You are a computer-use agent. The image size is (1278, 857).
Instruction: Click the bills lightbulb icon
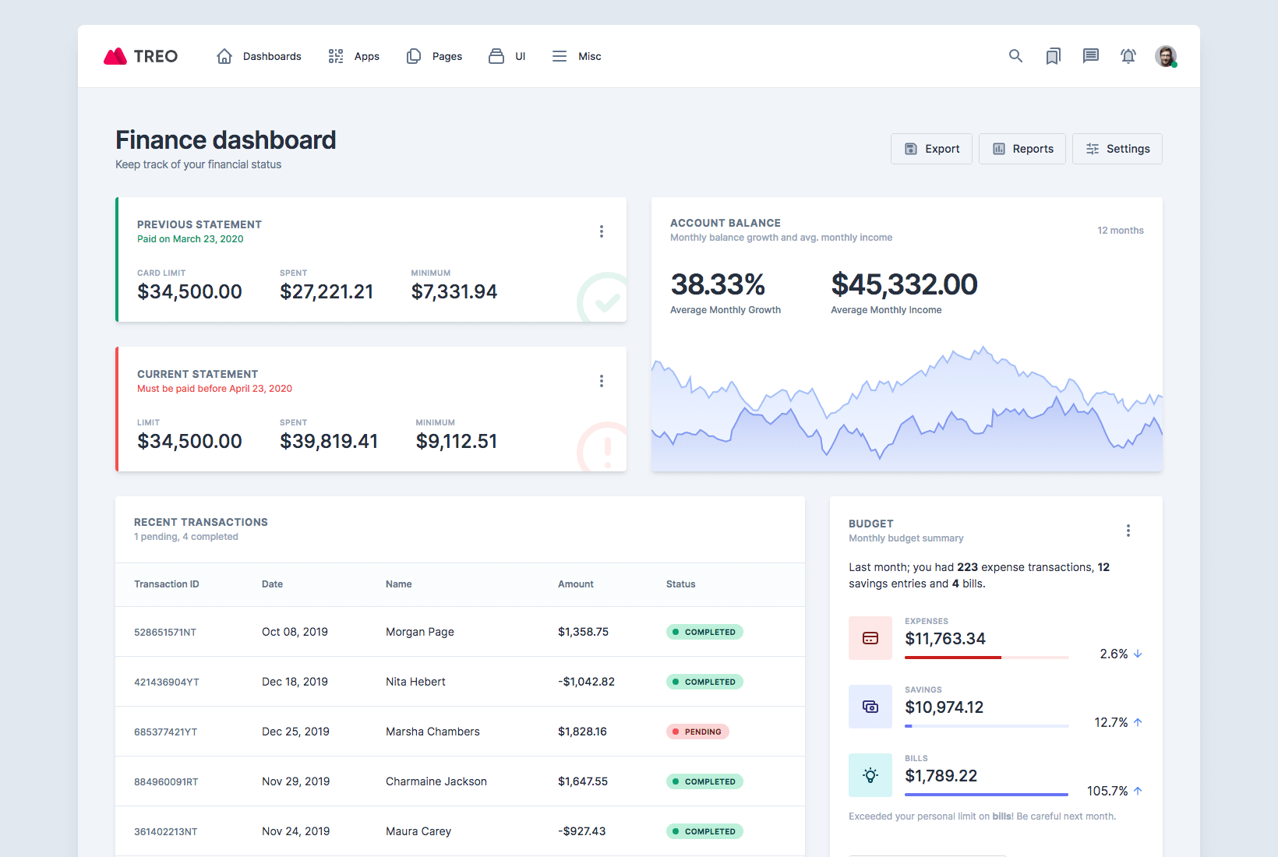point(870,775)
